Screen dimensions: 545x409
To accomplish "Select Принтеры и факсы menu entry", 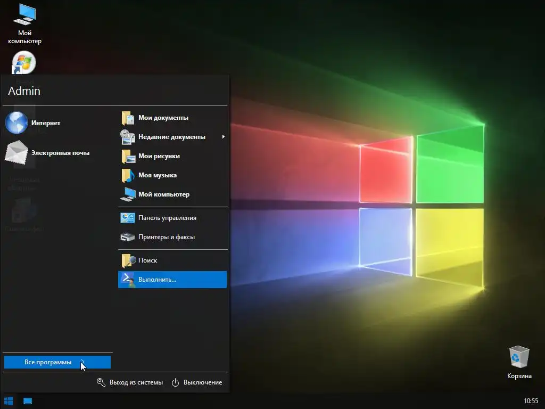I will tap(172, 237).
